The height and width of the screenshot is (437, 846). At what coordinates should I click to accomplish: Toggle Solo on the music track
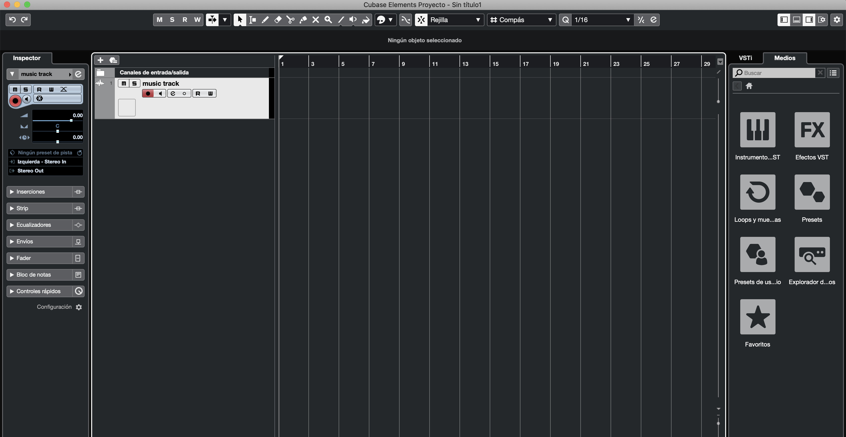[x=134, y=83]
